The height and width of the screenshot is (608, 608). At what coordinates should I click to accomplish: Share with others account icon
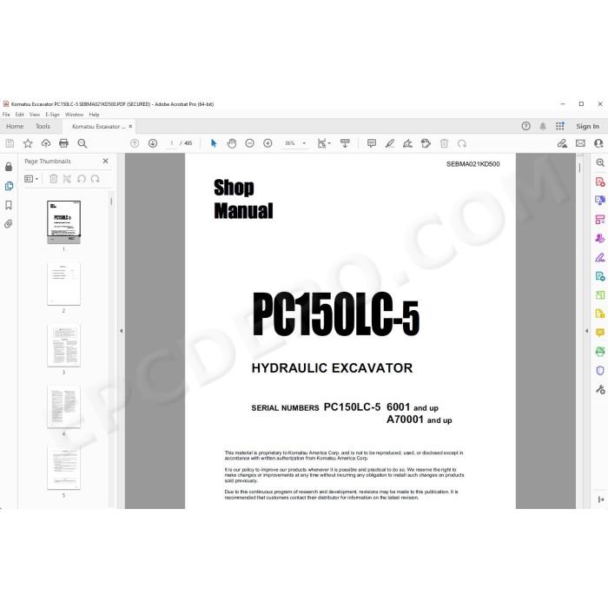point(598,143)
